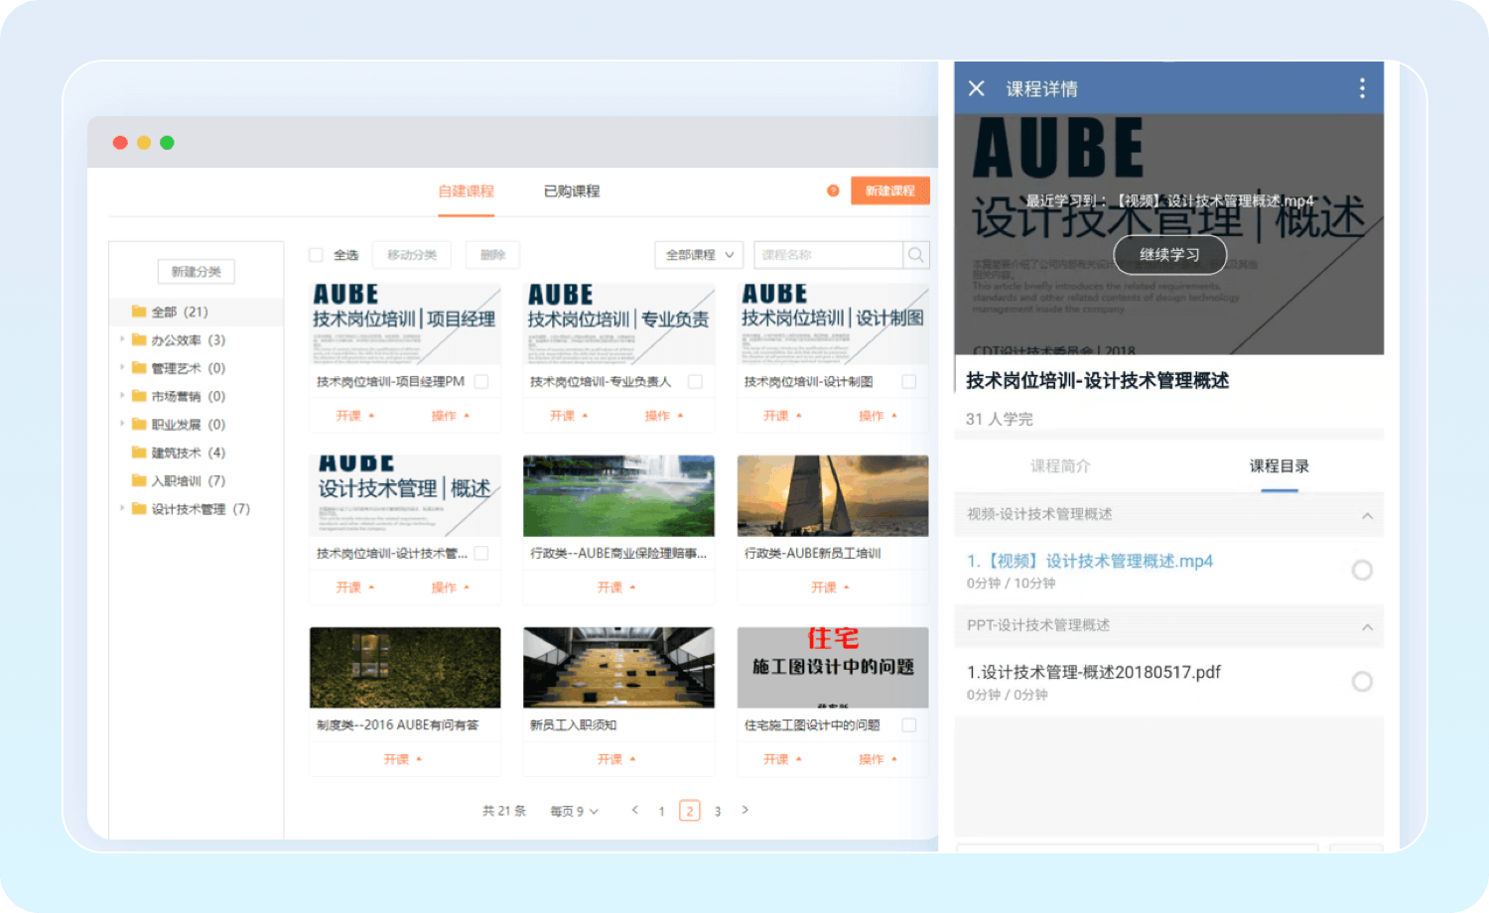
Task: Select the 全部 (21) folder
Action: pos(165,312)
